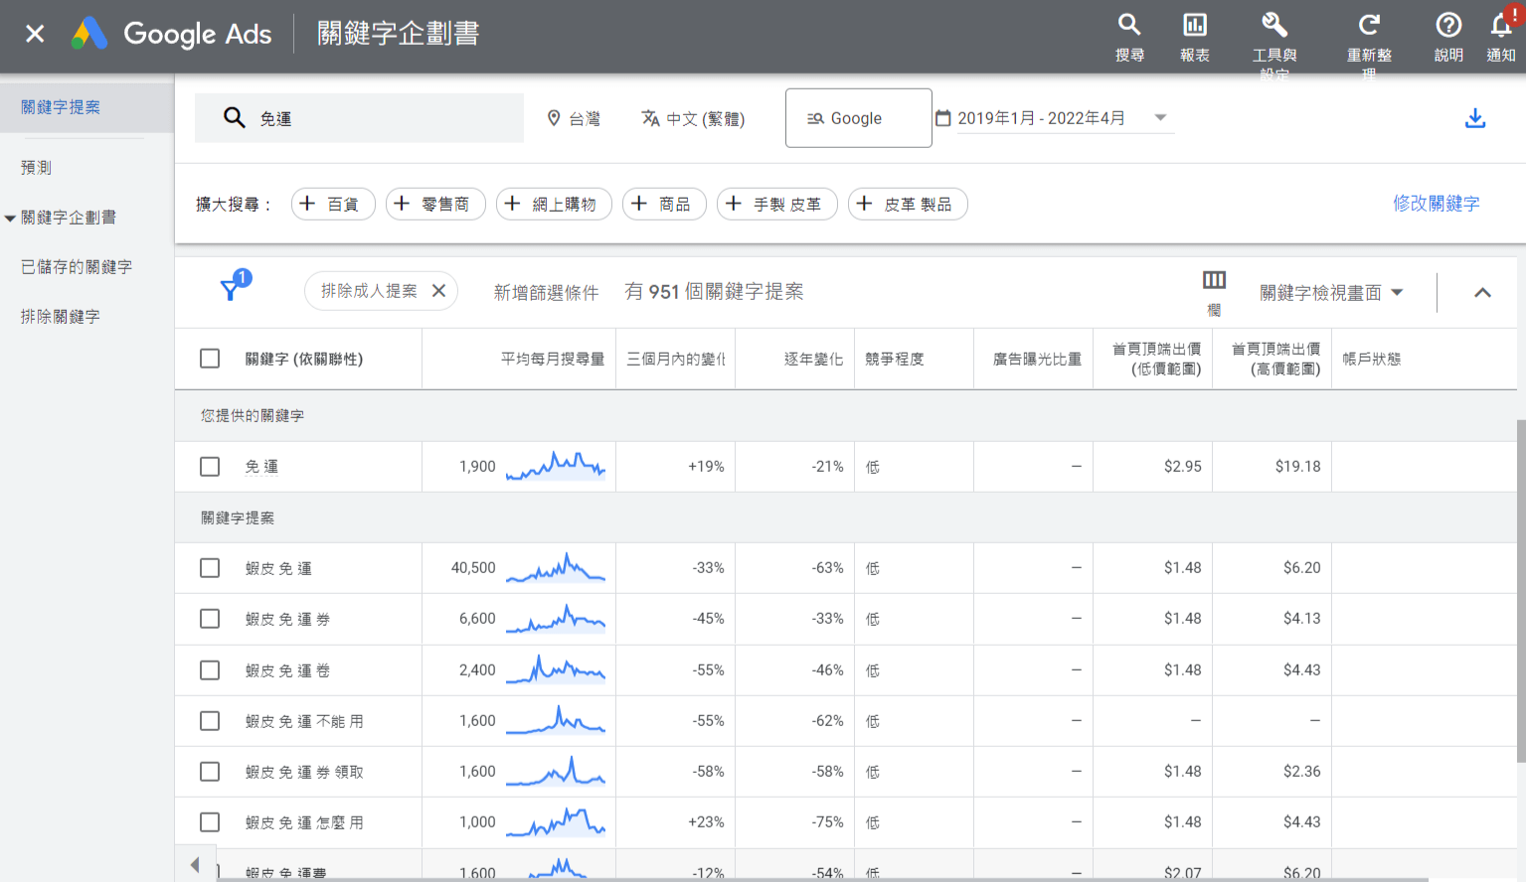Click the 免運 keyword search input field
Image resolution: width=1526 pixels, height=882 pixels.
pos(359,118)
